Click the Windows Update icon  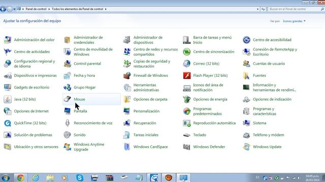[246, 147]
